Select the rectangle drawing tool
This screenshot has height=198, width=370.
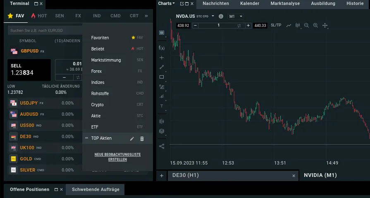coord(162,77)
